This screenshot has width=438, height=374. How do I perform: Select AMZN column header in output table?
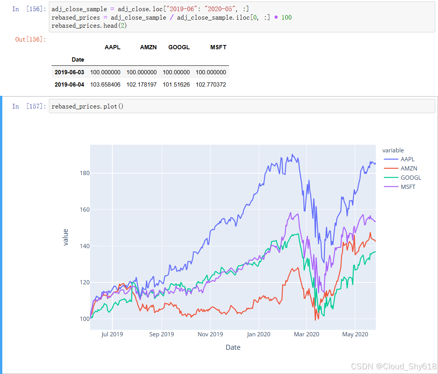(x=148, y=47)
